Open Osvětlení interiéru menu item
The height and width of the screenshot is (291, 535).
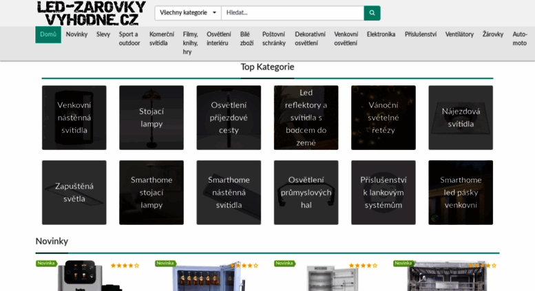point(219,39)
